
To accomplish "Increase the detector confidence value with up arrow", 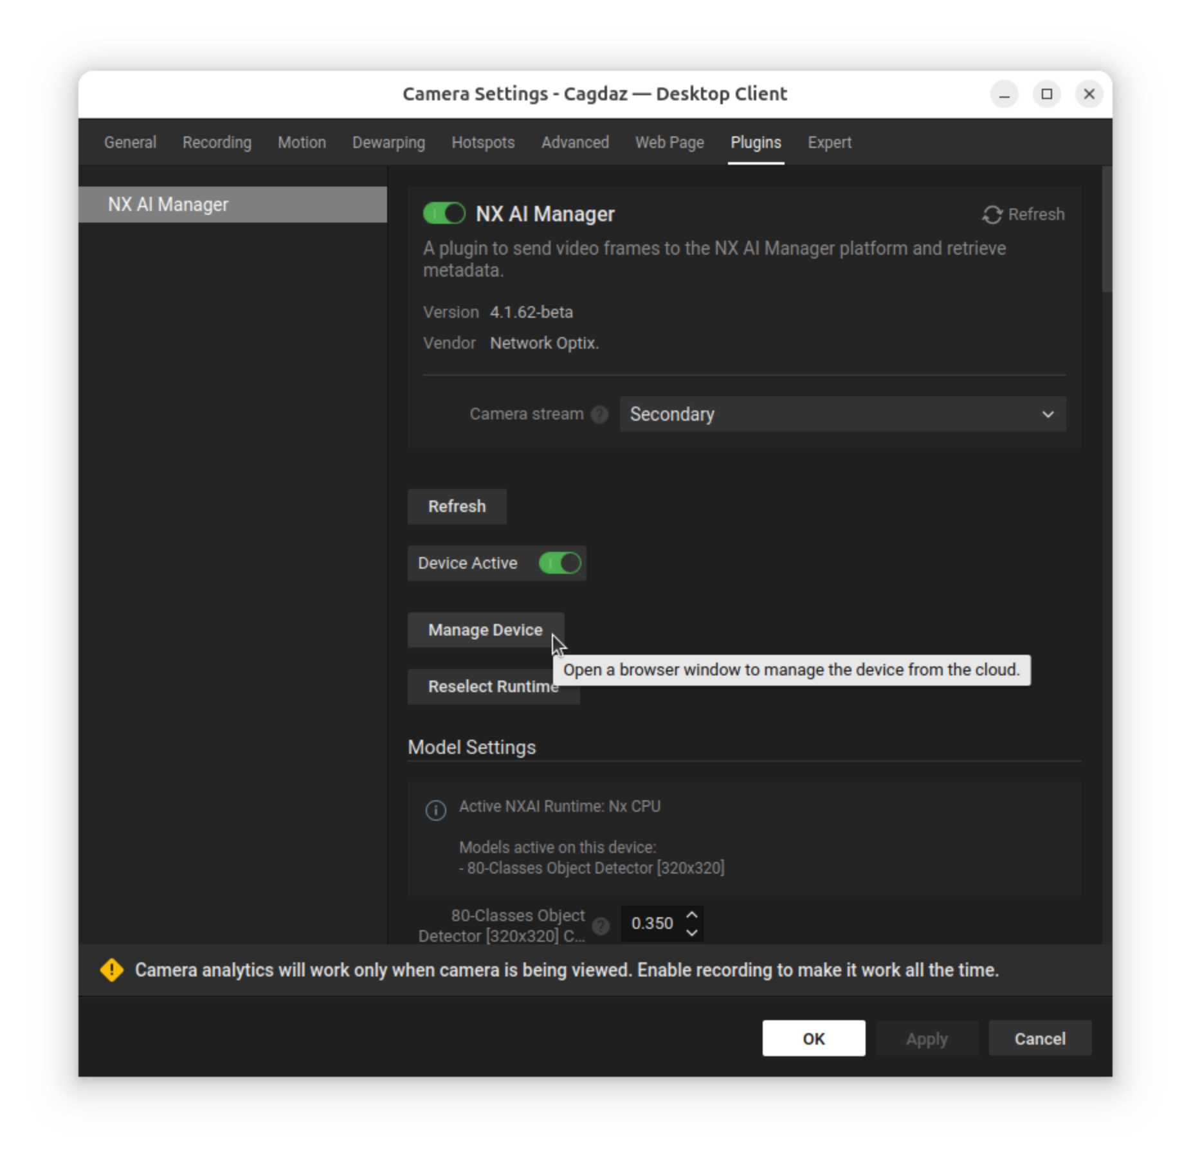I will (692, 915).
